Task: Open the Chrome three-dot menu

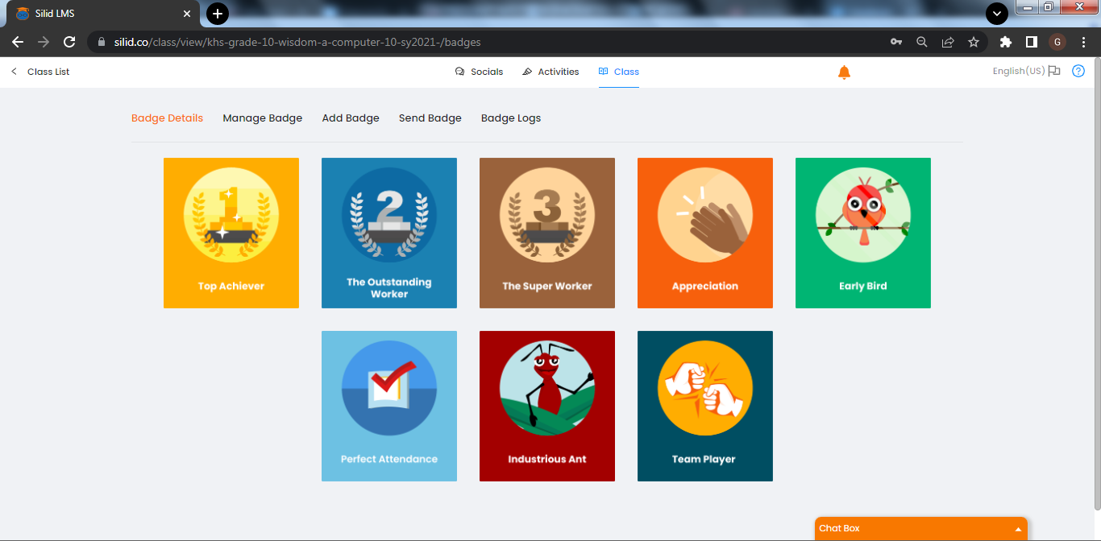Action: [1083, 42]
